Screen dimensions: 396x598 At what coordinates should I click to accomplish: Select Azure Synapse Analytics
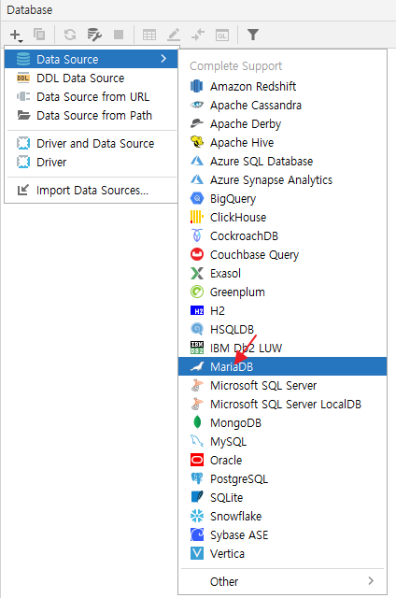[x=282, y=180]
